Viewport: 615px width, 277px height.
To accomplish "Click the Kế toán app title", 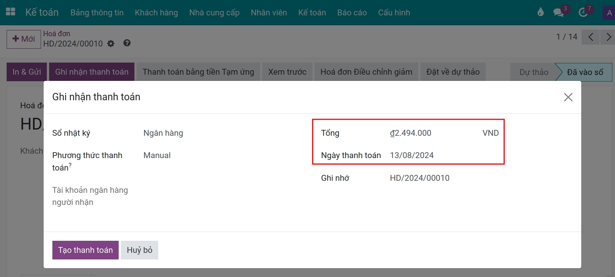I will pos(42,12).
